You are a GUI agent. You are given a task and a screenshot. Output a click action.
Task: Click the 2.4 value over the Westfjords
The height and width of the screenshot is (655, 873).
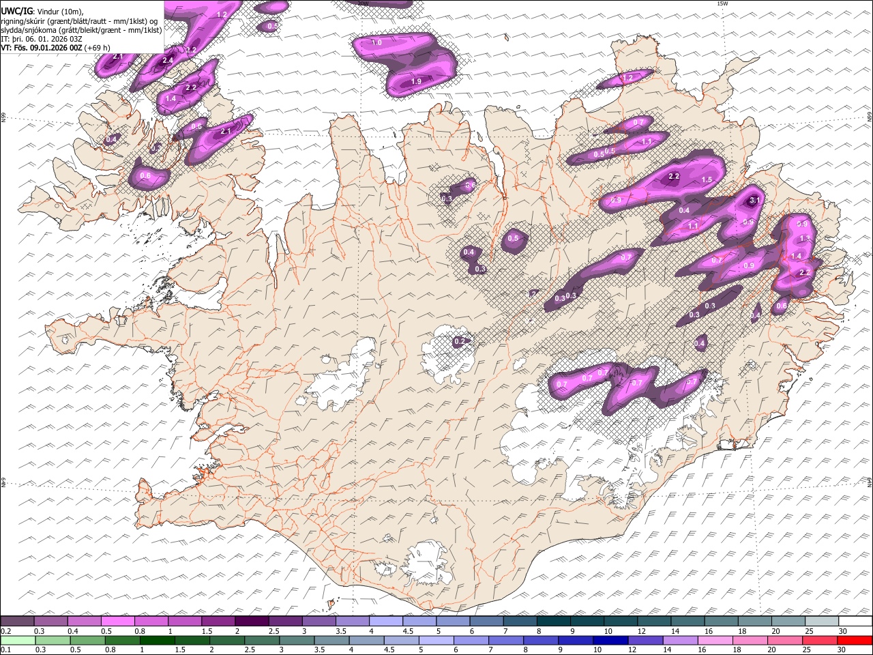pyautogui.click(x=168, y=61)
